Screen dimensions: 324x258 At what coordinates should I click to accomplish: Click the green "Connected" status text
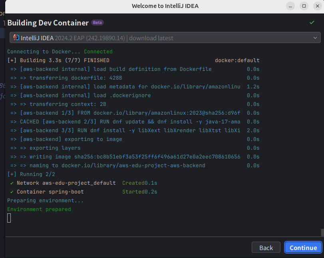pyautogui.click(x=98, y=52)
